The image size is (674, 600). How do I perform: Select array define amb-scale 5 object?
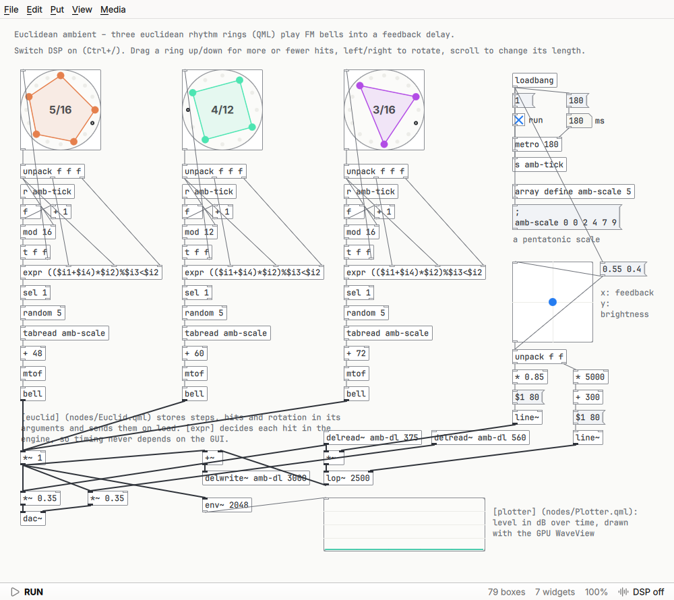click(x=574, y=191)
